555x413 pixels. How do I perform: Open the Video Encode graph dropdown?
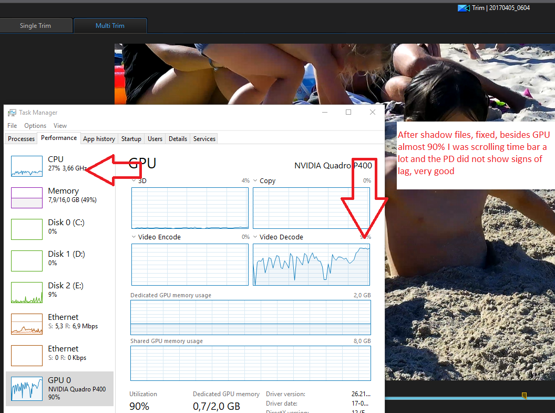coord(134,237)
